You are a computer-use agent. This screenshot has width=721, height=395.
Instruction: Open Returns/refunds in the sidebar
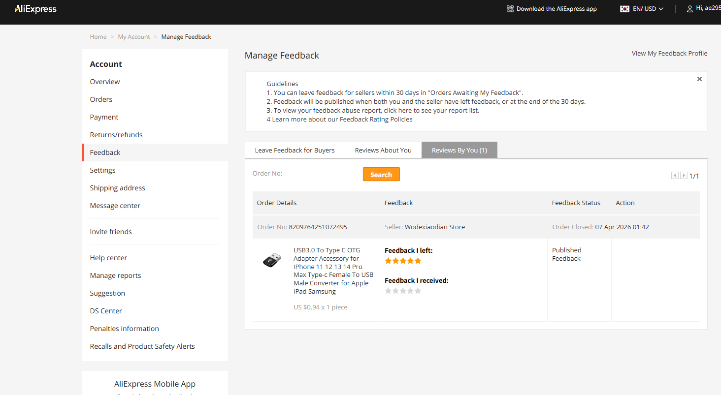(116, 135)
